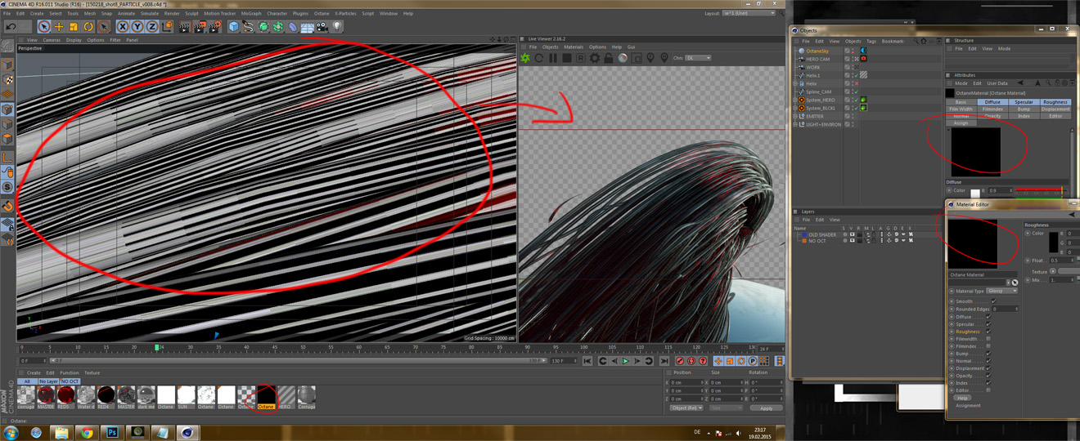Open viewport Cameras menu

[x=52, y=40]
